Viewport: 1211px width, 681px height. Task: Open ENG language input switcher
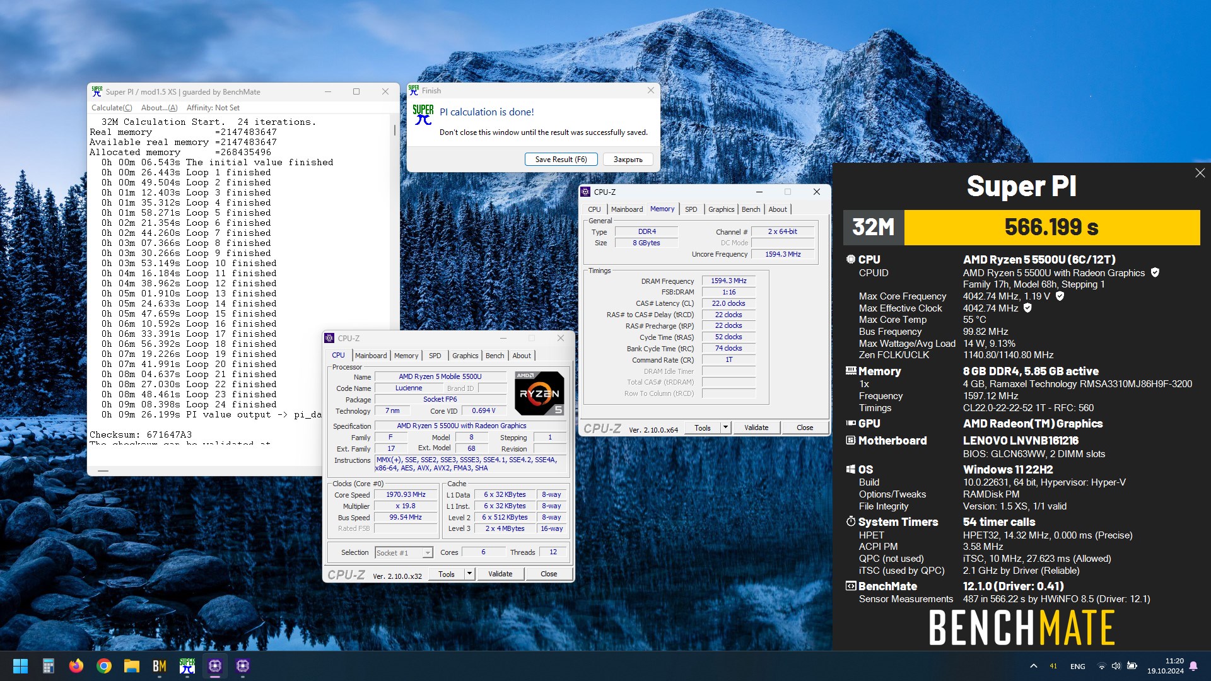click(x=1078, y=666)
